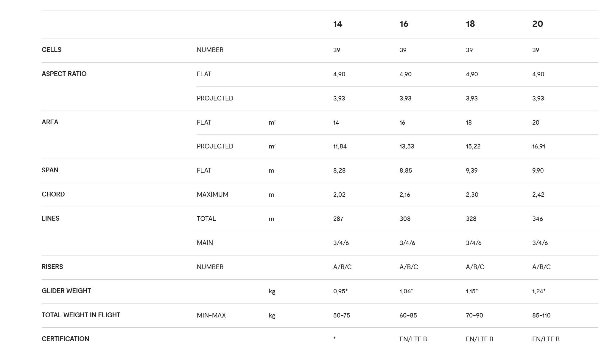Image resolution: width=607 pixels, height=350 pixels.
Task: Select the size 18 column header
Action: (470, 24)
